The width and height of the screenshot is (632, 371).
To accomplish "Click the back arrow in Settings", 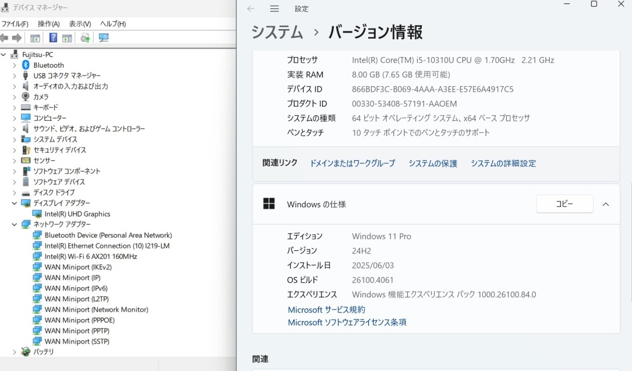I will [251, 9].
